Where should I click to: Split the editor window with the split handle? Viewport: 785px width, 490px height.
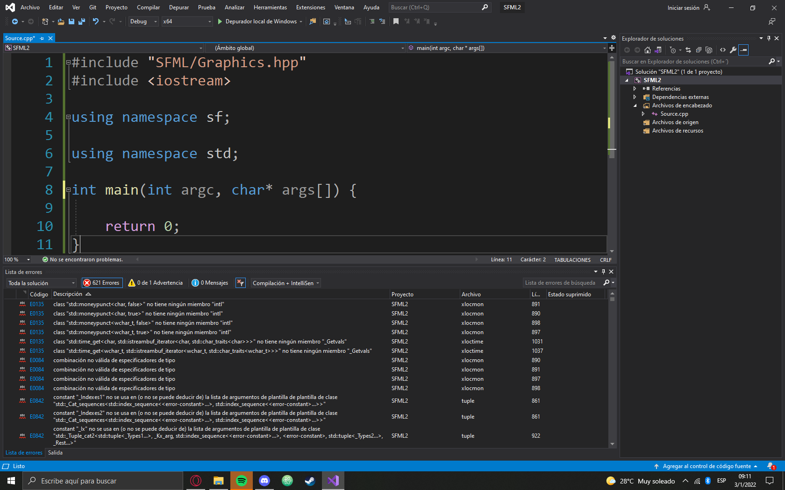point(612,48)
